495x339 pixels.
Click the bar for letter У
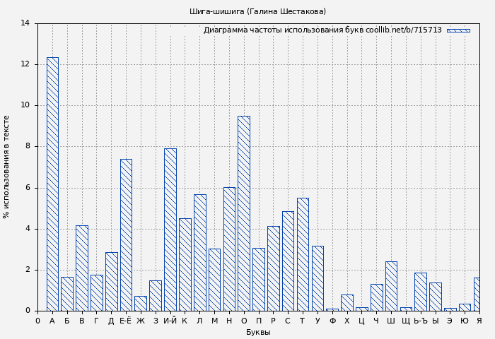(x=318, y=278)
